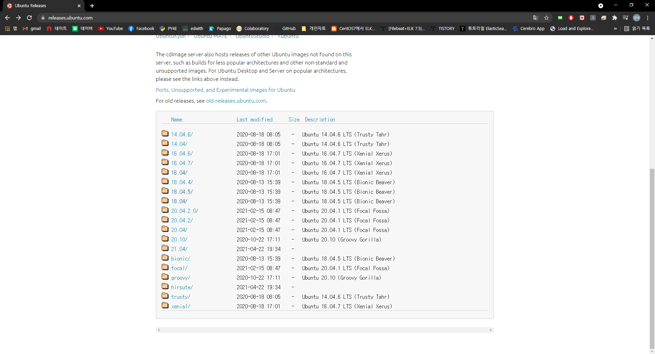Close the Ubuntu Releases tab
Screen dimensions: 655x354
click(x=79, y=6)
